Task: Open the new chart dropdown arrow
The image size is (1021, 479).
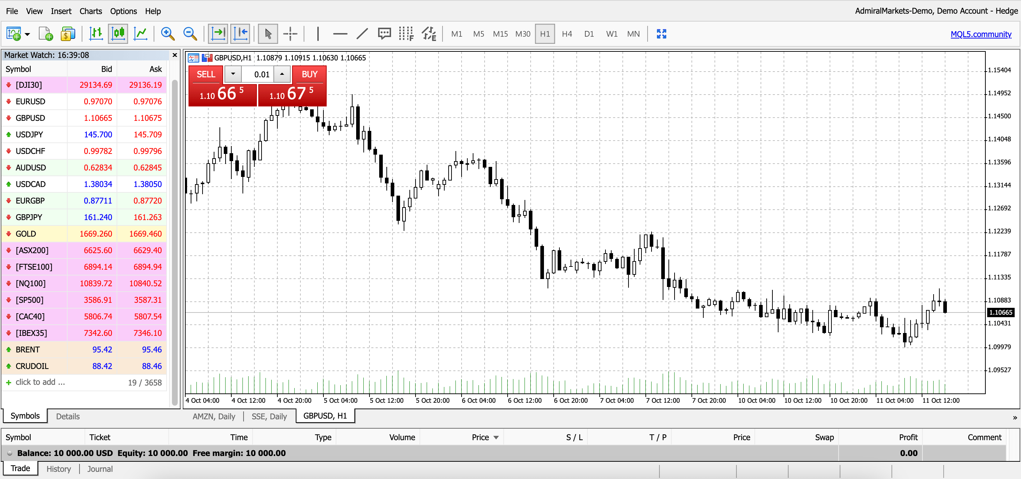Action: pyautogui.click(x=27, y=34)
